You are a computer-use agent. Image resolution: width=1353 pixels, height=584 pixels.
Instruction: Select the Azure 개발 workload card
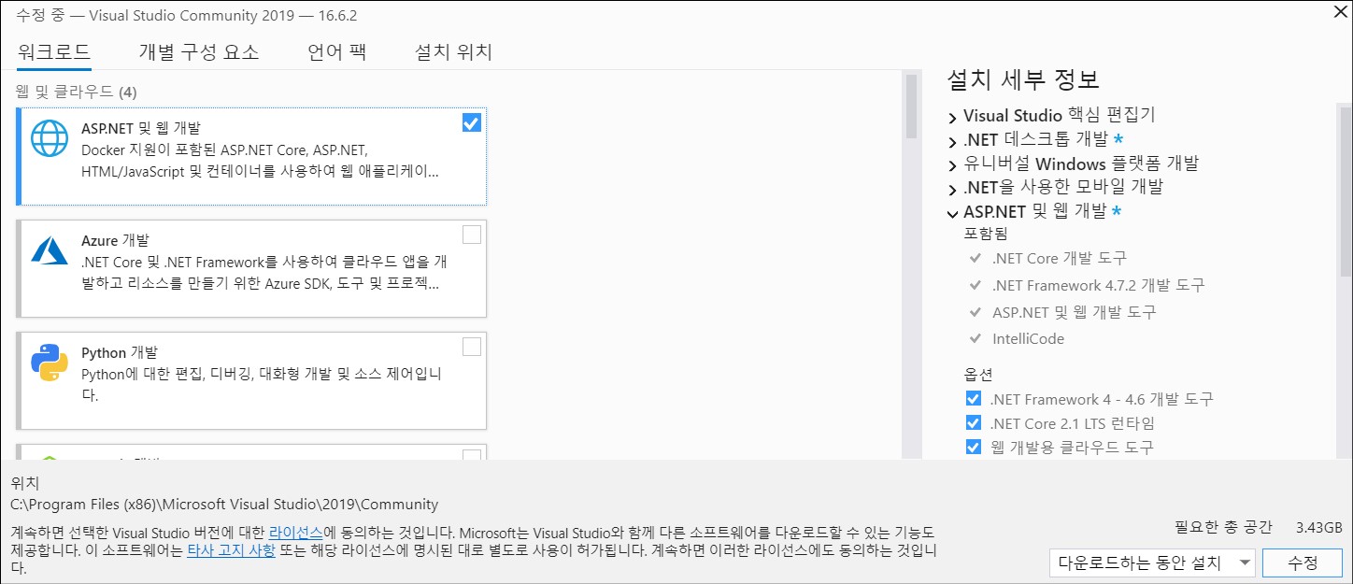(251, 268)
